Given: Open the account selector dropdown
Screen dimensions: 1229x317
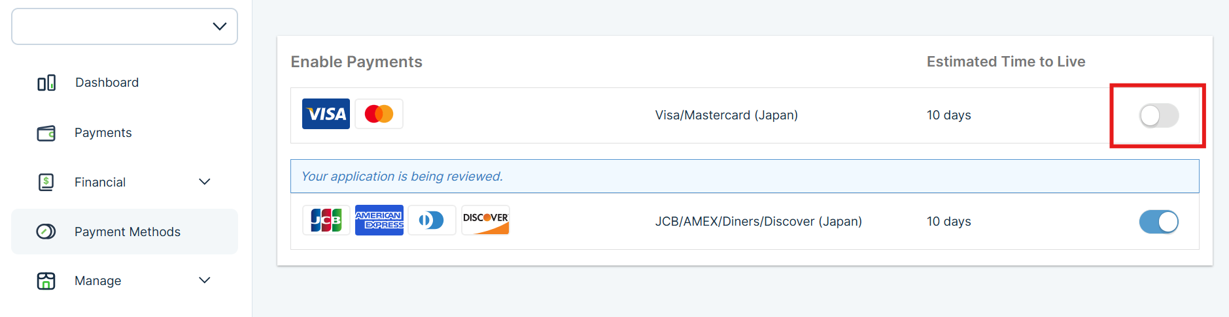Looking at the screenshot, I should click(124, 27).
